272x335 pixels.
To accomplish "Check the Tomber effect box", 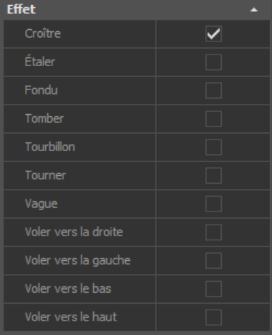I will 213,118.
